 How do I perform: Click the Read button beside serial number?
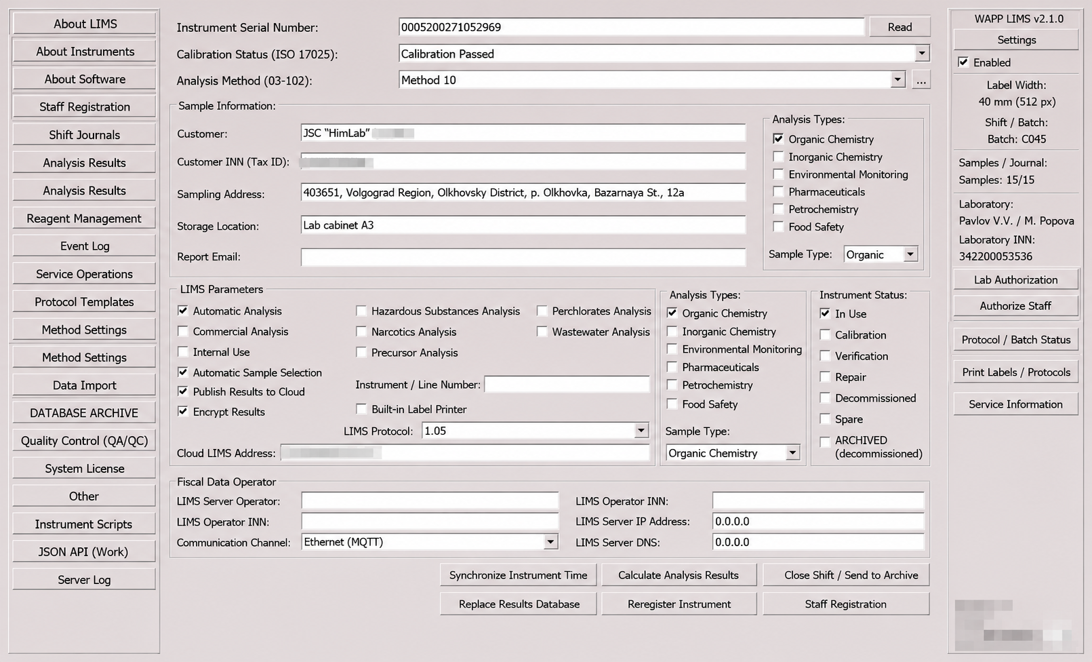[899, 27]
